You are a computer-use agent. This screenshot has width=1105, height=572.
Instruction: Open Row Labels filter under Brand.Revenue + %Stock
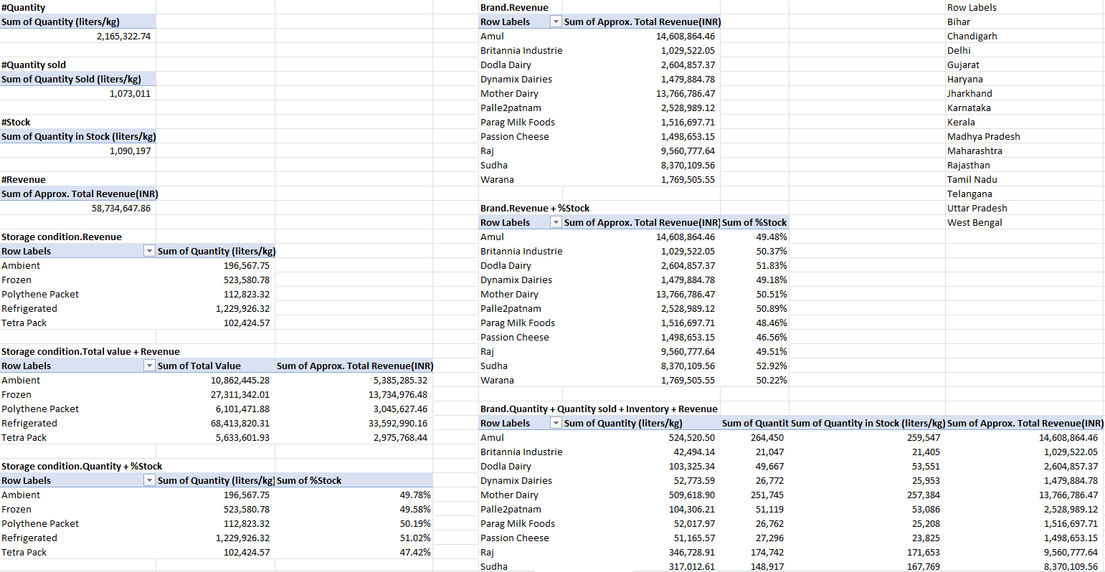pos(556,223)
